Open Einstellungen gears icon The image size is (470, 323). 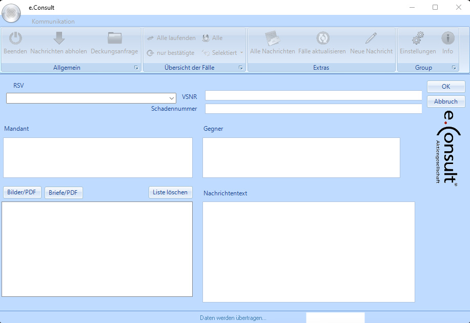(418, 38)
